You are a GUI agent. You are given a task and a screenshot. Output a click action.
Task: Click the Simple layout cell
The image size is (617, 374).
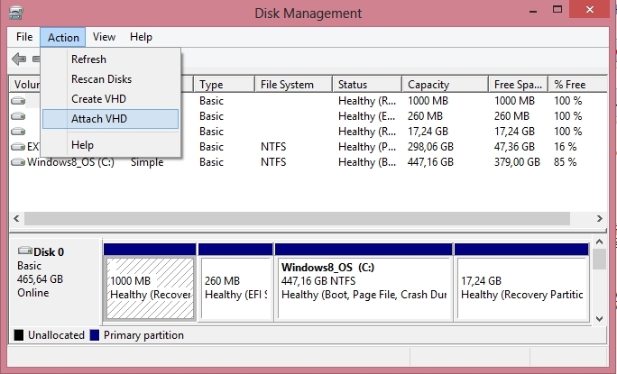coord(147,162)
